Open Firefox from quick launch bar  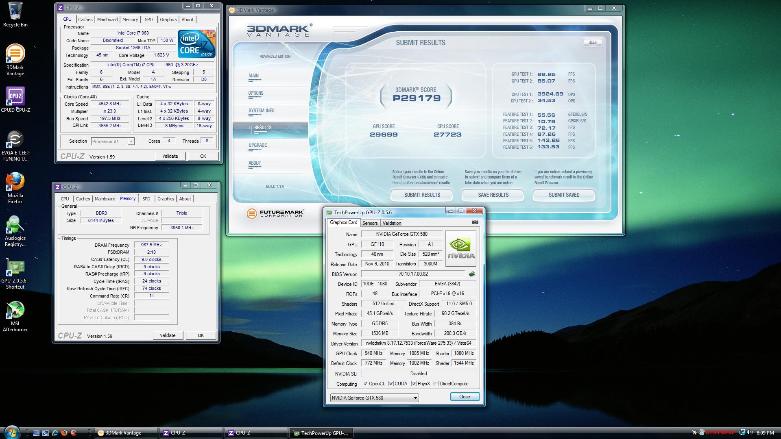[64, 433]
